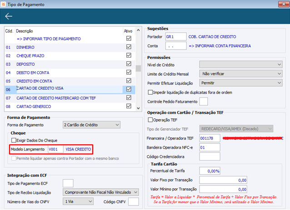The image size is (290, 210).
Task: Click the payment list scrollbar thumb
Action: pyautogui.click(x=138, y=68)
